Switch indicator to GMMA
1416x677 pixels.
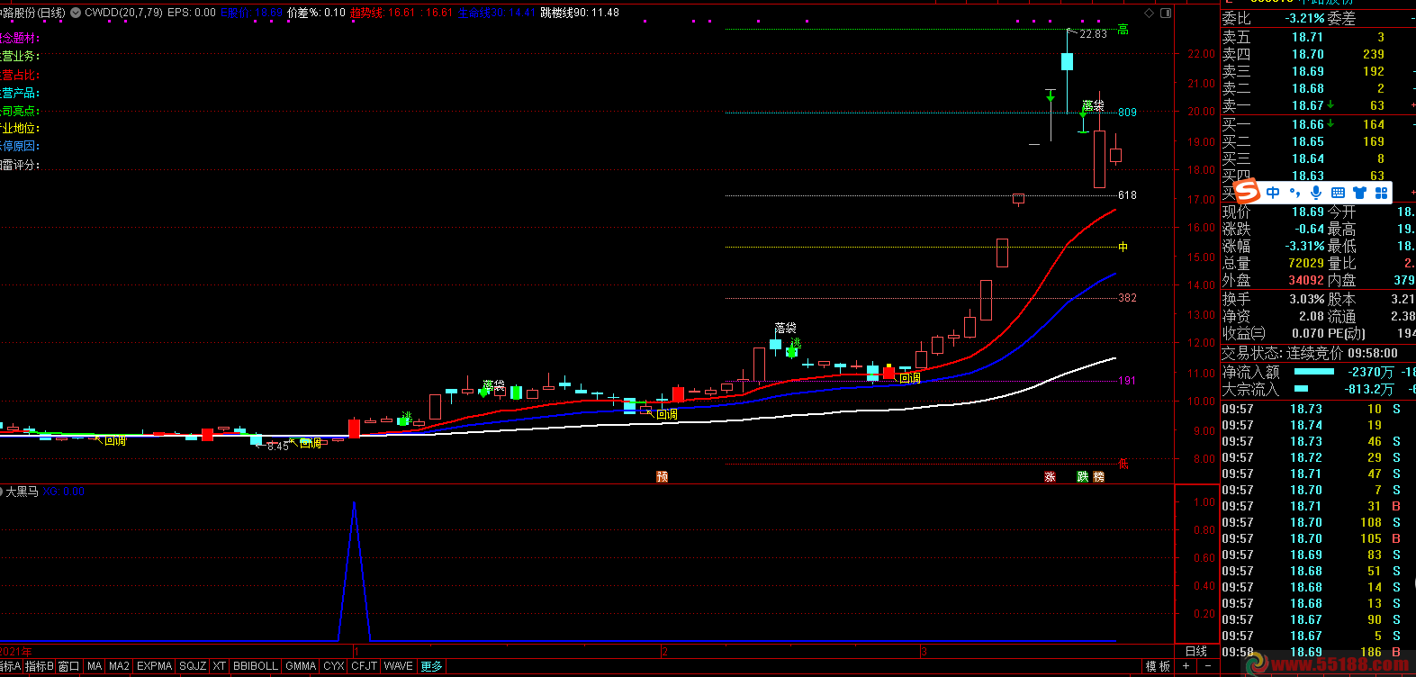click(301, 666)
